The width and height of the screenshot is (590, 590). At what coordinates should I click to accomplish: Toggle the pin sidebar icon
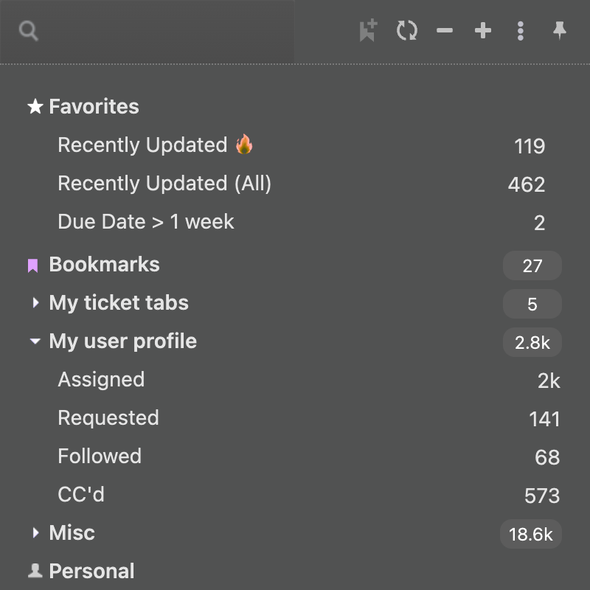pos(560,30)
